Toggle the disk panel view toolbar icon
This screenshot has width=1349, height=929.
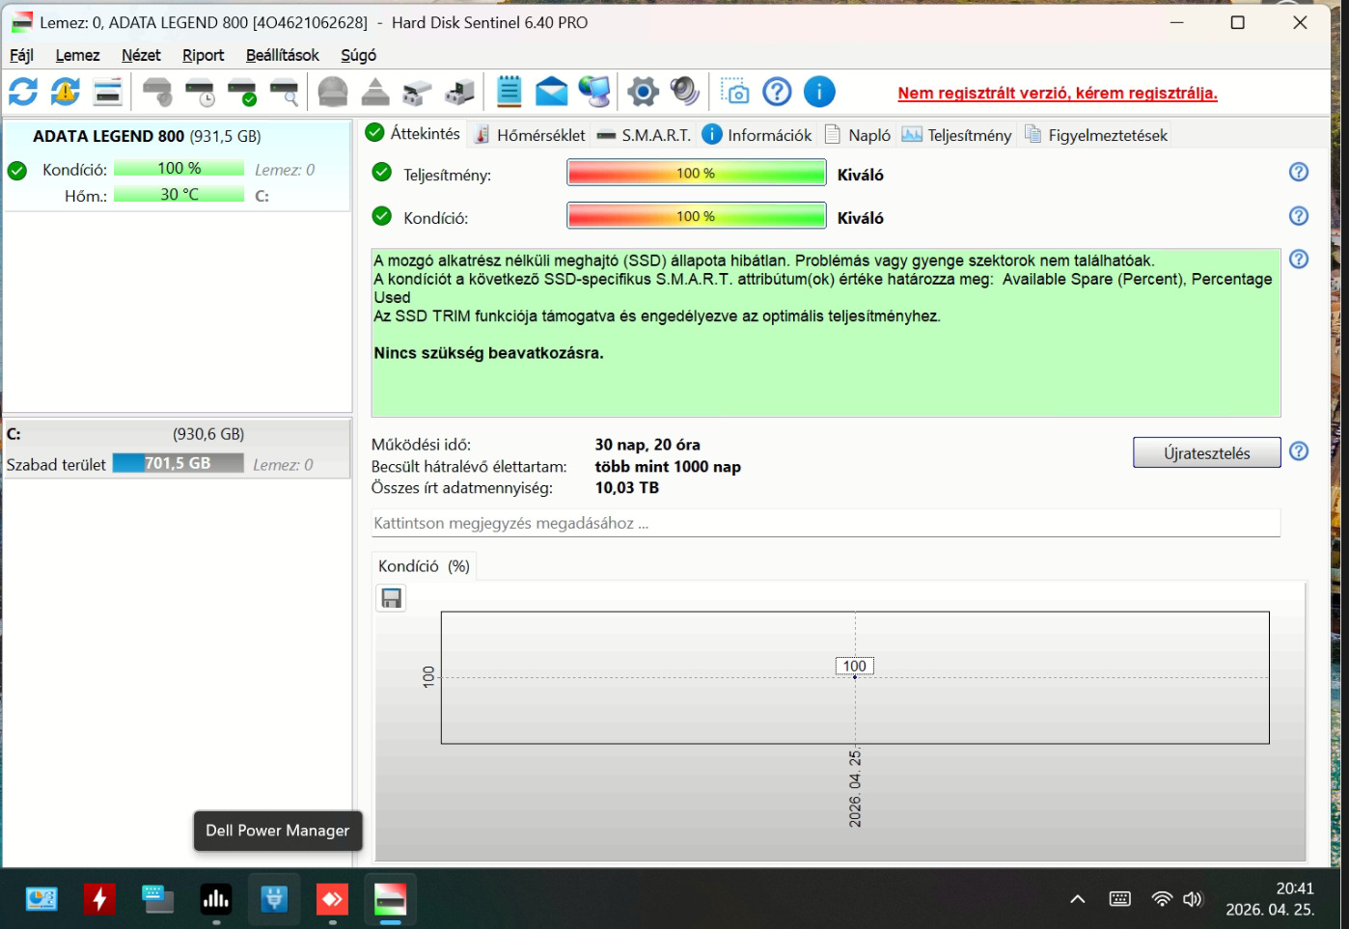tap(108, 93)
